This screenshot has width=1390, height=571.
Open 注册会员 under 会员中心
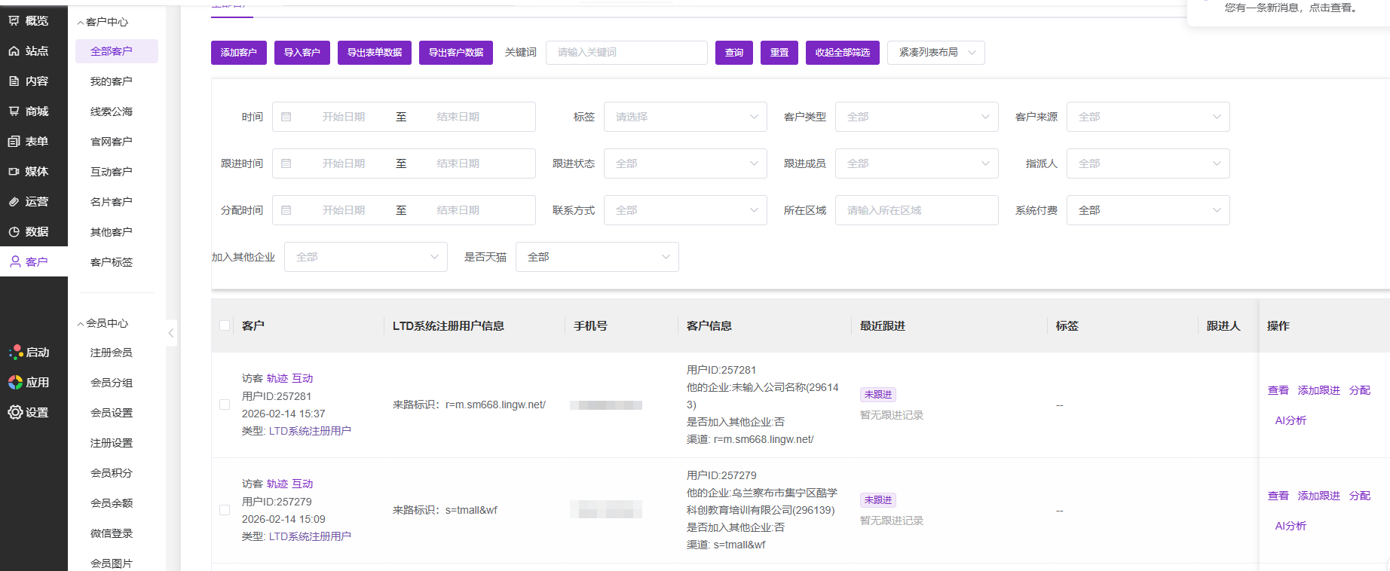pyautogui.click(x=112, y=353)
